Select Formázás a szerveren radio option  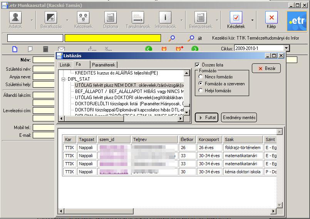[x=201, y=83]
